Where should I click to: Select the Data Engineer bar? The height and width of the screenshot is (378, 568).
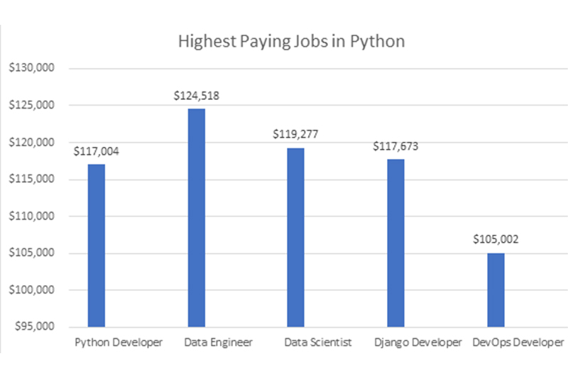196,218
